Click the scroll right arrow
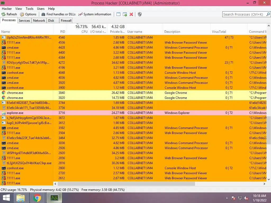The height and width of the screenshot is (203, 271). pyautogui.click(x=264, y=184)
